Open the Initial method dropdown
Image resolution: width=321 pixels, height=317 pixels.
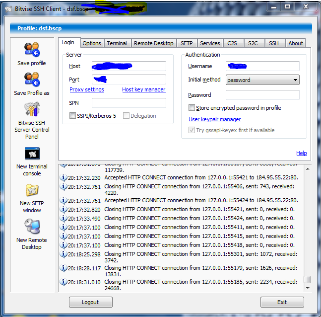click(262, 80)
